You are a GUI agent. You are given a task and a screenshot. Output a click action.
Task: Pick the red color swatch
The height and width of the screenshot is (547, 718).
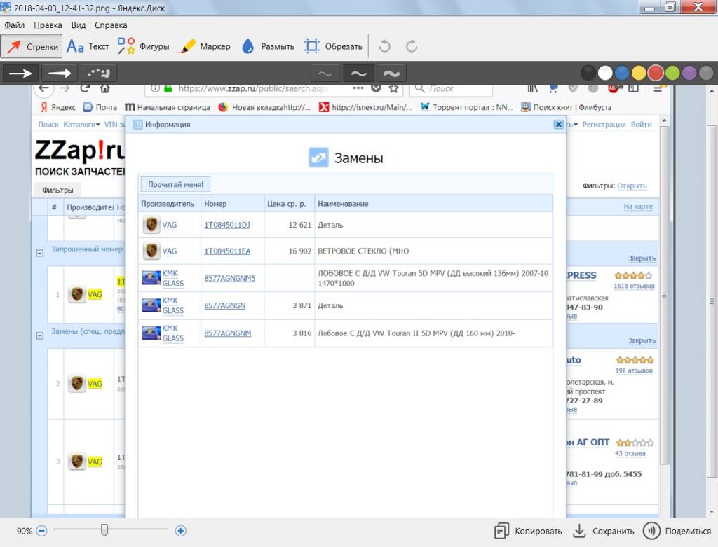(656, 73)
